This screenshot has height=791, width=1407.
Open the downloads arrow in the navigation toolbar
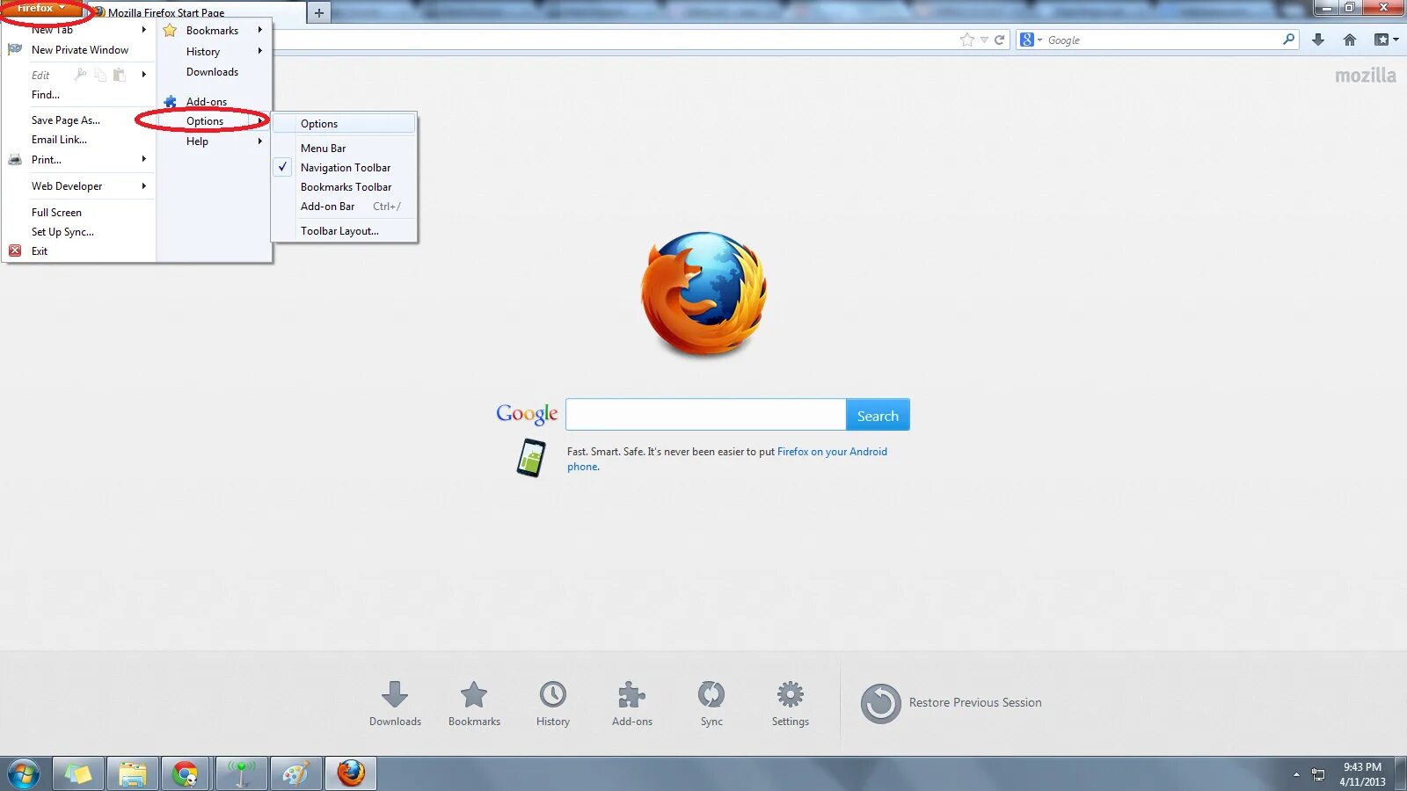(x=1318, y=40)
